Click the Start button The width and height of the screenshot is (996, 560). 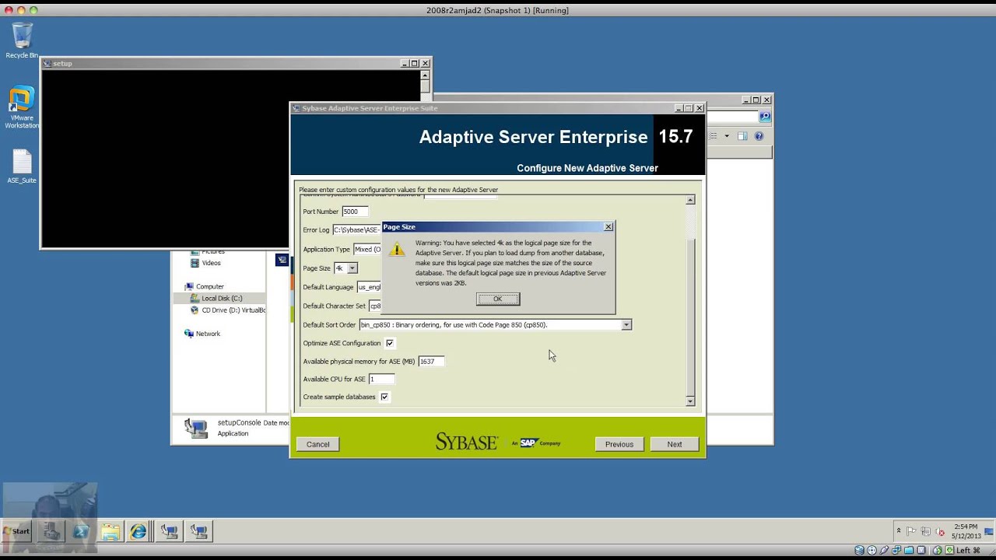(x=16, y=531)
